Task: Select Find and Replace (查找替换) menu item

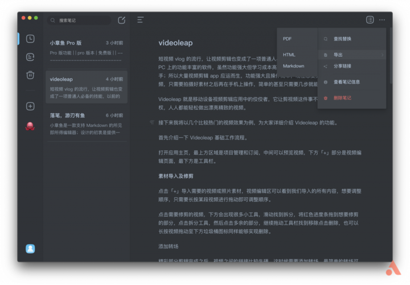Action: [x=352, y=39]
